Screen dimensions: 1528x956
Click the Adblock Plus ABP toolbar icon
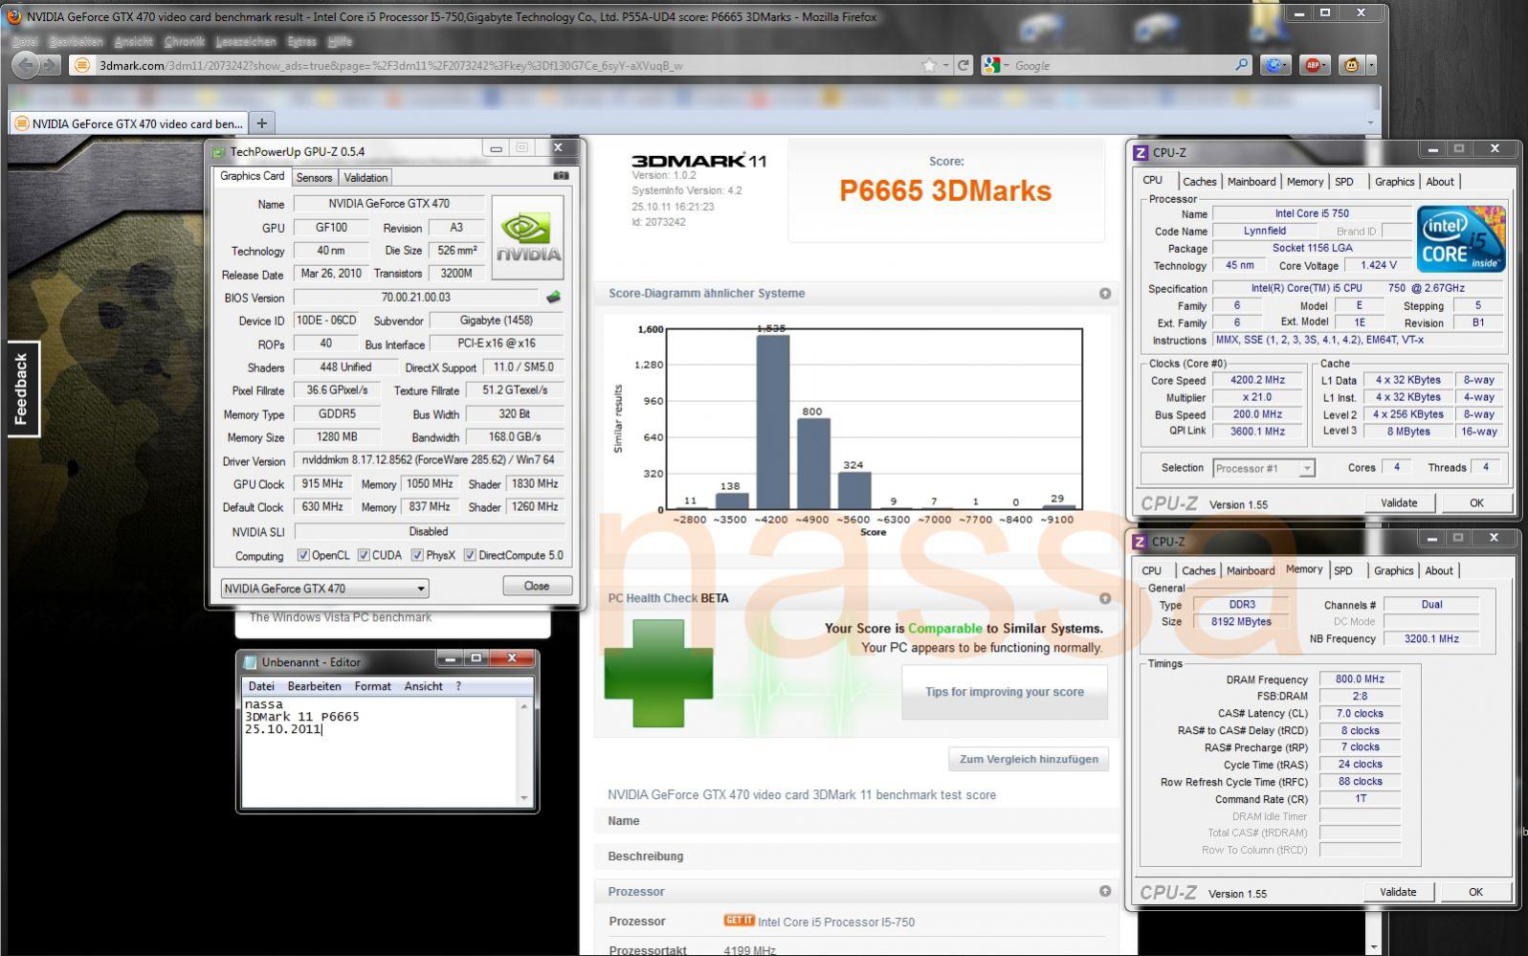point(1315,65)
